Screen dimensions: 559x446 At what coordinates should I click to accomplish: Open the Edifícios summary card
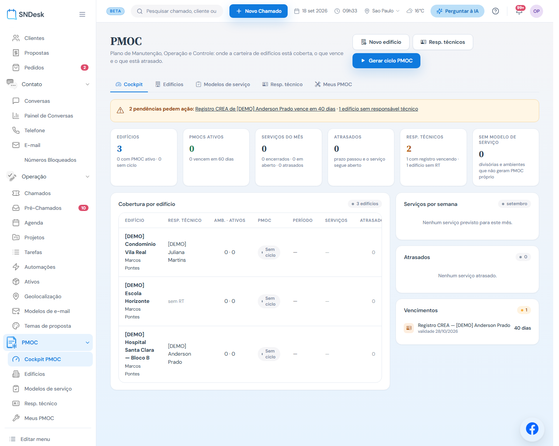coord(144,157)
